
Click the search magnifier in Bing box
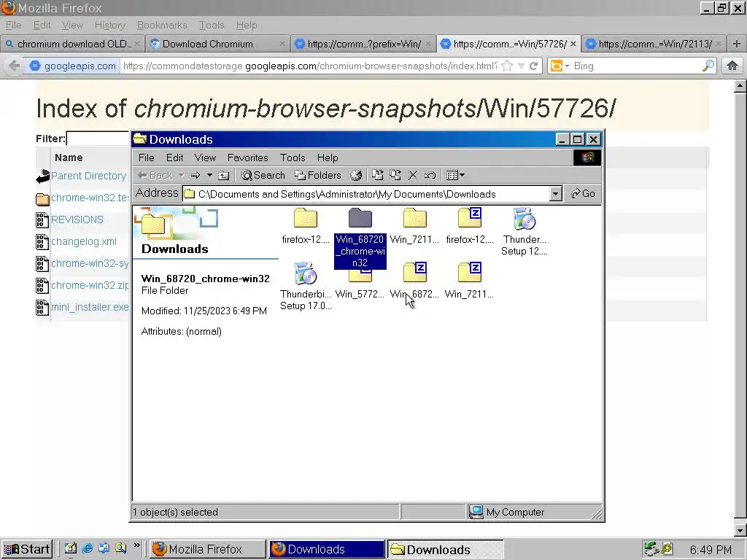coord(708,66)
